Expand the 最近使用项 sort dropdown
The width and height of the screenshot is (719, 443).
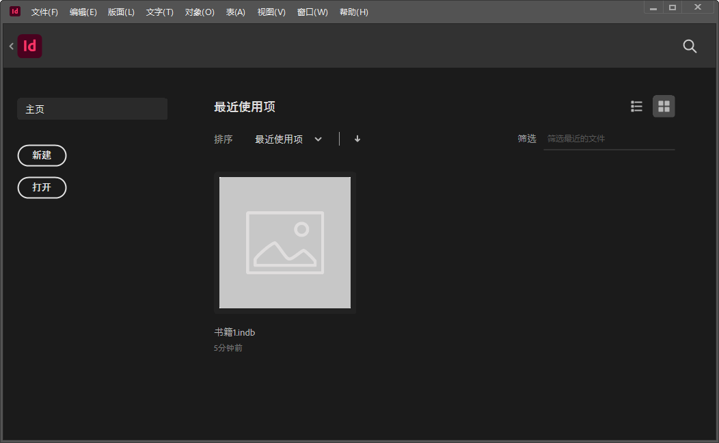coord(288,139)
